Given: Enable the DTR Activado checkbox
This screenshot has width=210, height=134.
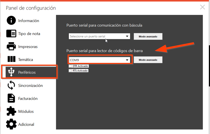Looking at the screenshot, I should [70, 66].
